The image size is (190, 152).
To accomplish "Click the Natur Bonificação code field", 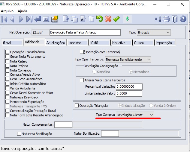I will pyautogui.click(x=110, y=134).
